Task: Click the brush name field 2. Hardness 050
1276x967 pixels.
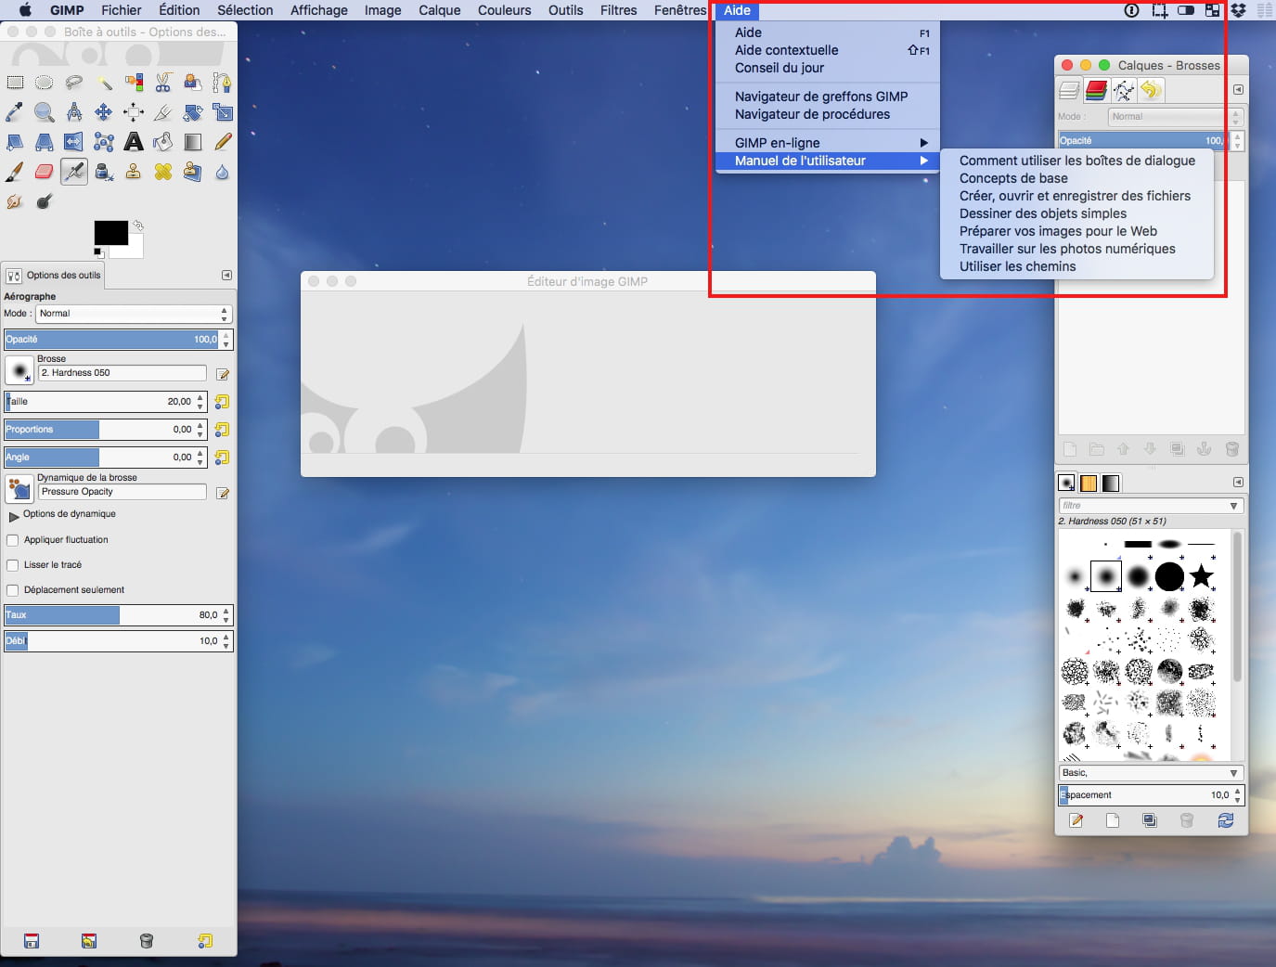Action: pos(122,373)
